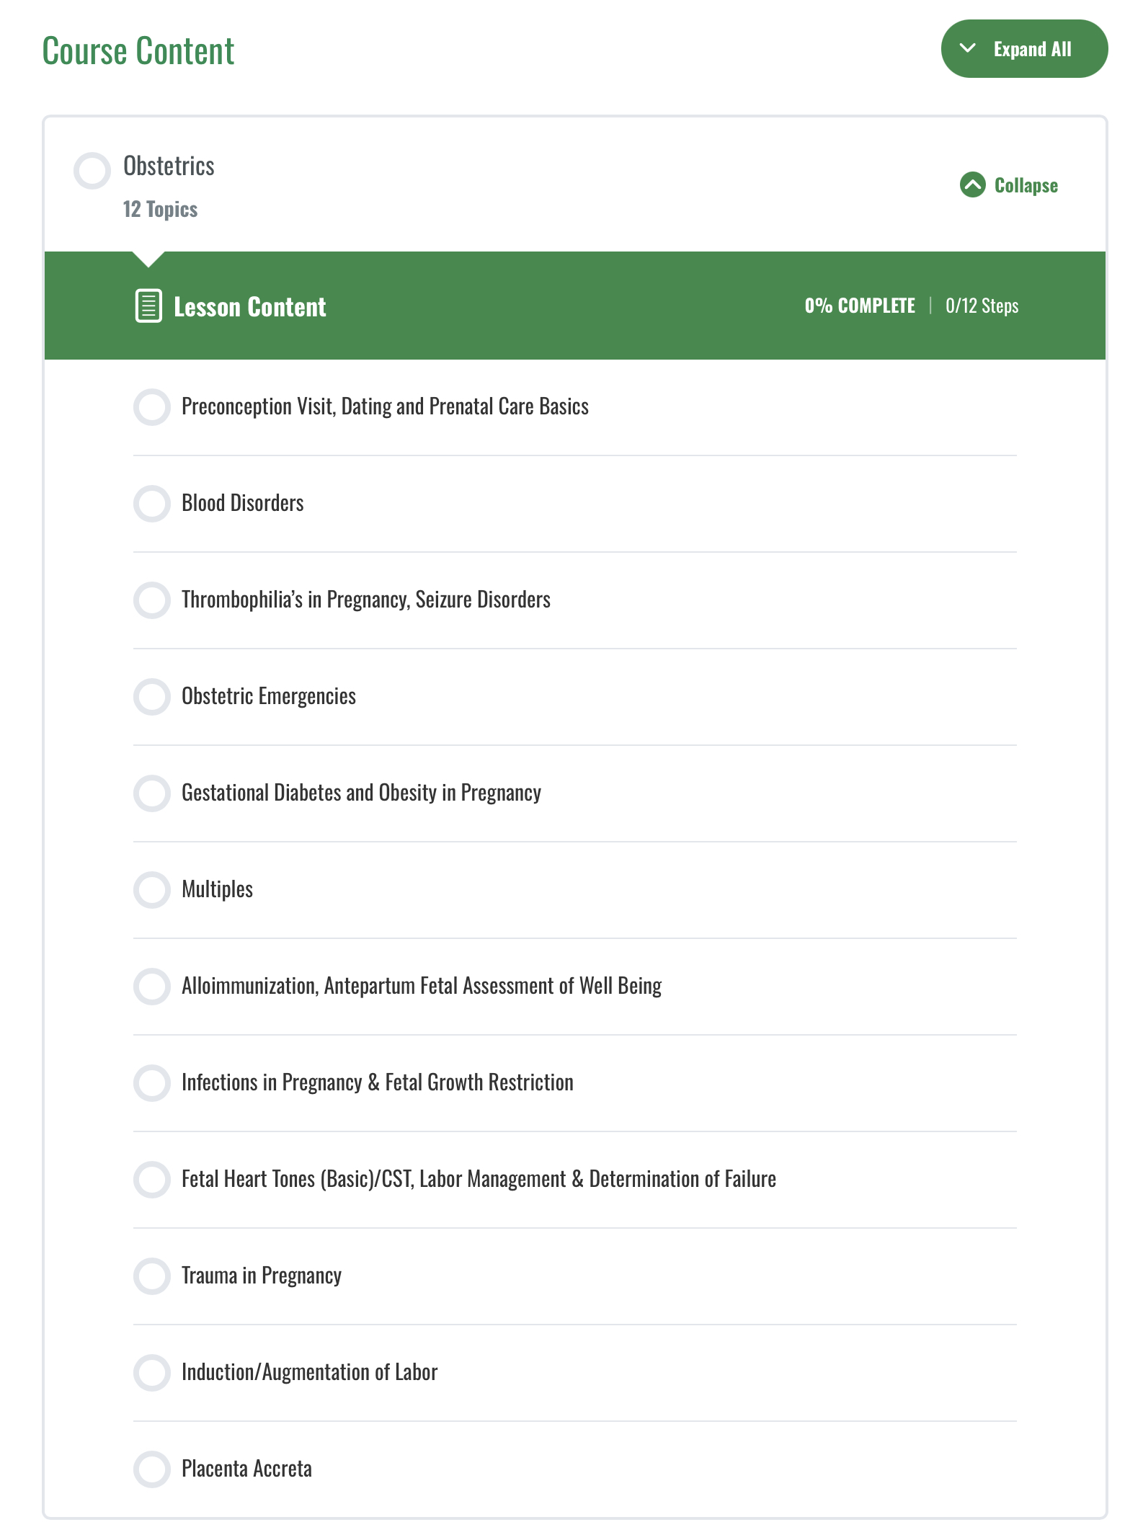Open Infections in Pregnancy & Fetal Growth Restriction

click(377, 1082)
